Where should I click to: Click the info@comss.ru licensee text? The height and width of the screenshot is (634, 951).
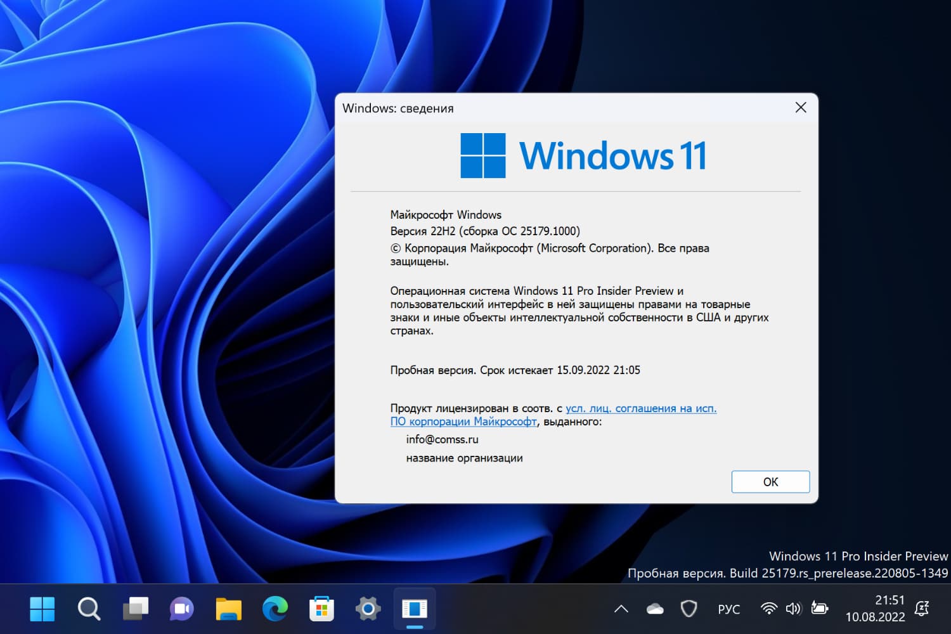442,439
